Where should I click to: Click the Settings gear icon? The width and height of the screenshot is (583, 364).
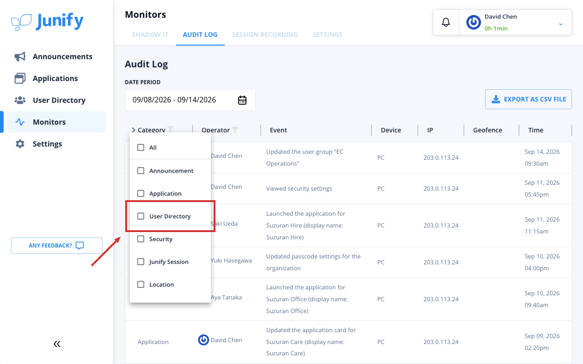click(20, 144)
